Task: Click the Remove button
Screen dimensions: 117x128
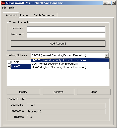Action: point(59,92)
